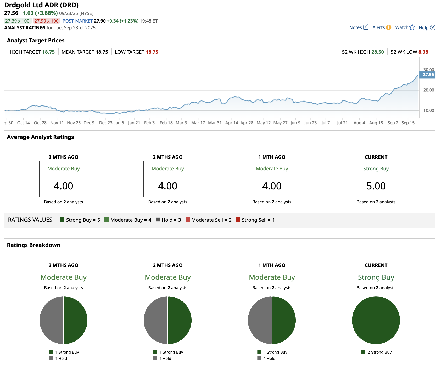Click the 3 MTHS AGO pie chart
Screen dimensions: 447x369
(x=64, y=320)
